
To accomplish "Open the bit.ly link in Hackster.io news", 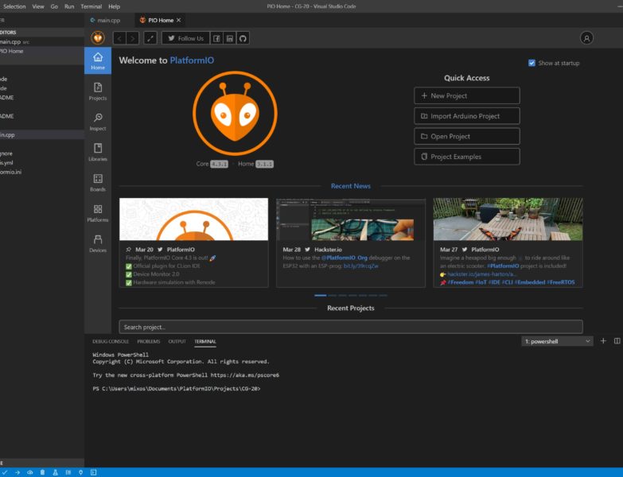I will click(x=360, y=266).
